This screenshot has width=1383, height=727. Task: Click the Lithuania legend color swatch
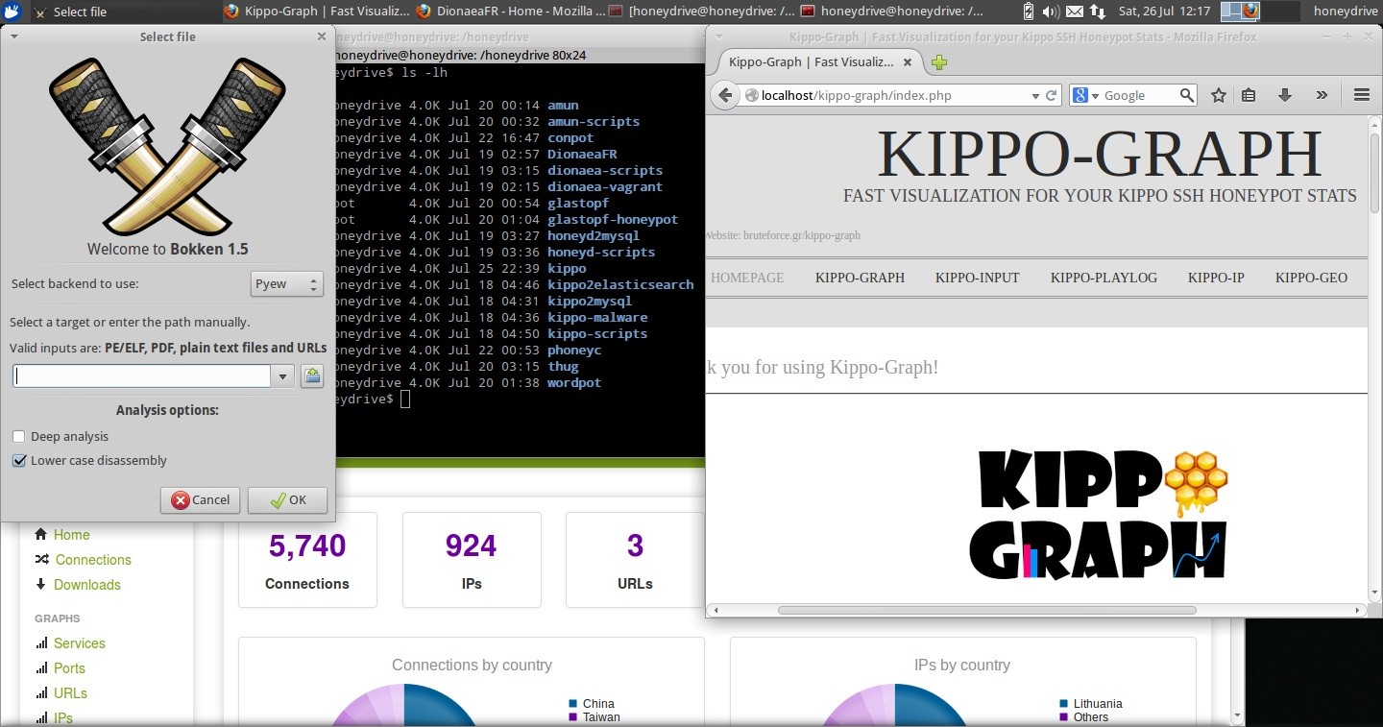coord(1064,704)
